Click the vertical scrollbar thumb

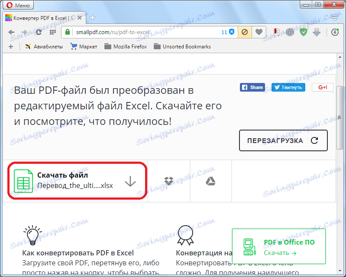(x=340, y=118)
